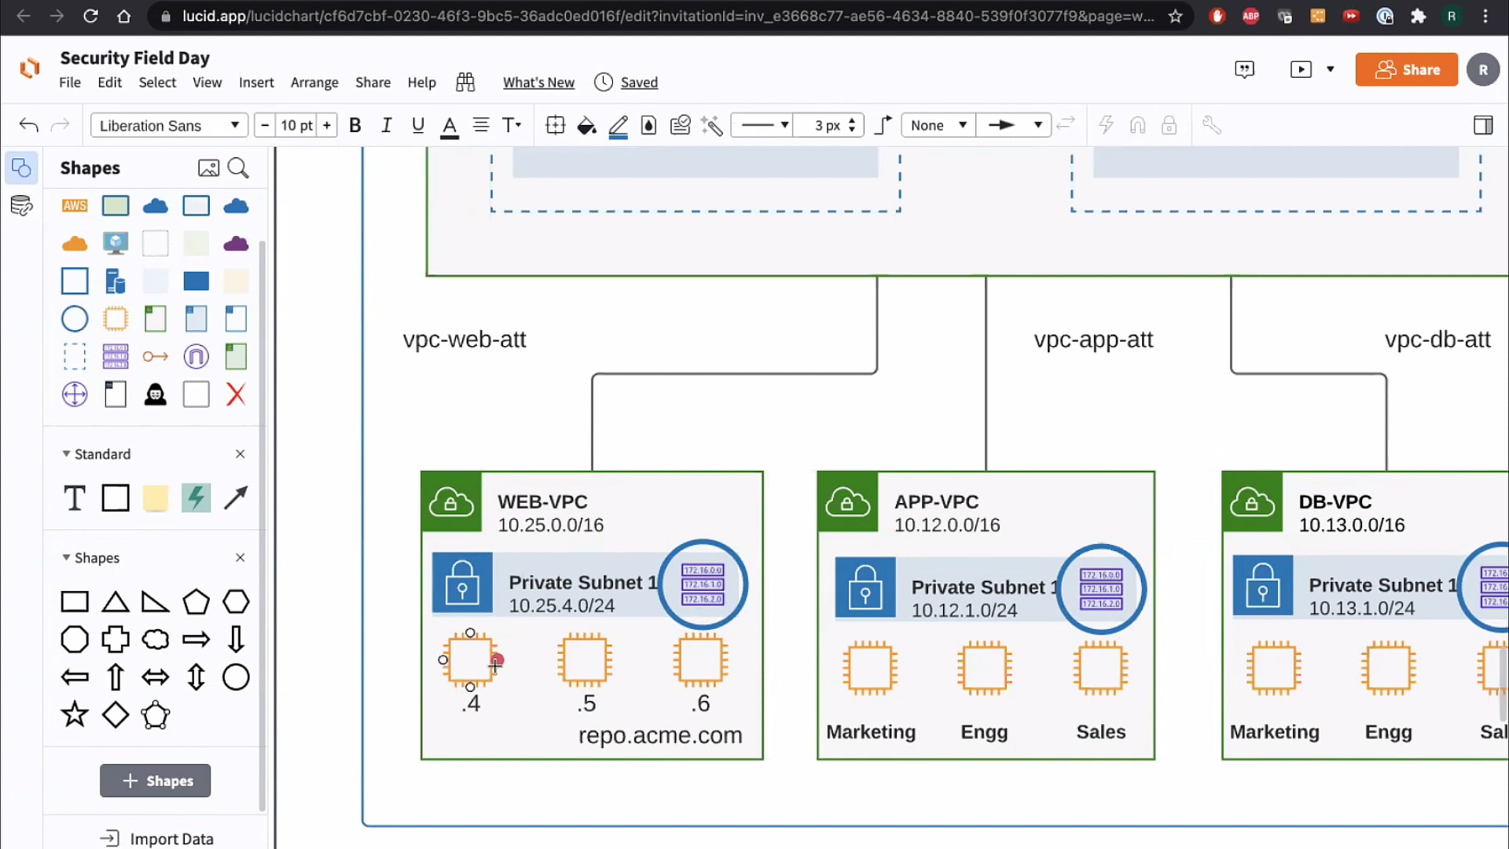Open the Insert menu

256,82
